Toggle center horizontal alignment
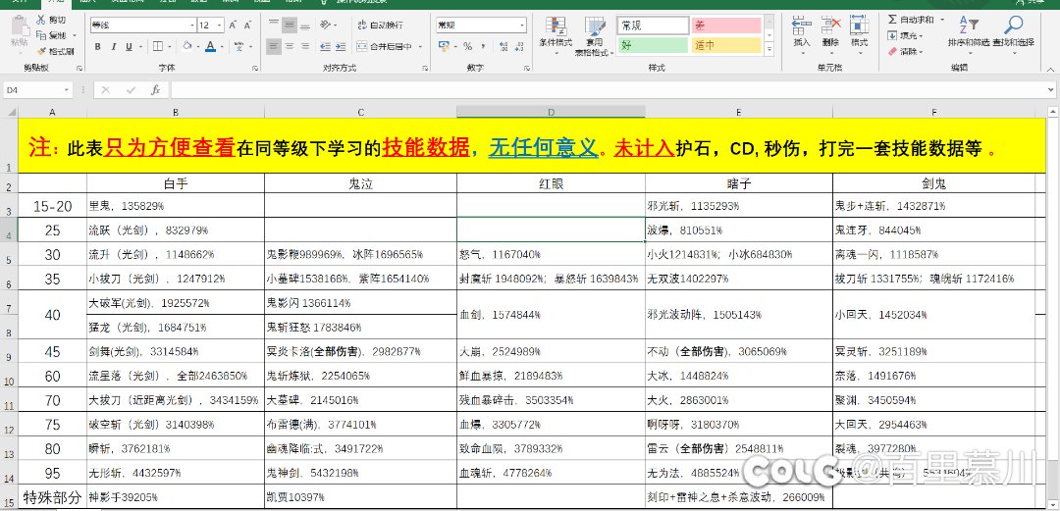 point(290,47)
